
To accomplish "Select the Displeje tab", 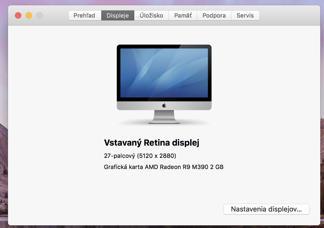I will click(x=118, y=15).
